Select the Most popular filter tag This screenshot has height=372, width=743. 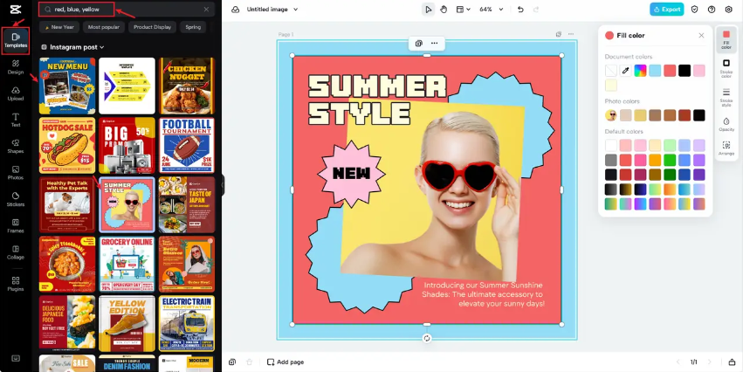pos(103,27)
